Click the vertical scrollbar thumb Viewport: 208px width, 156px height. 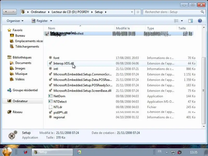(204, 90)
